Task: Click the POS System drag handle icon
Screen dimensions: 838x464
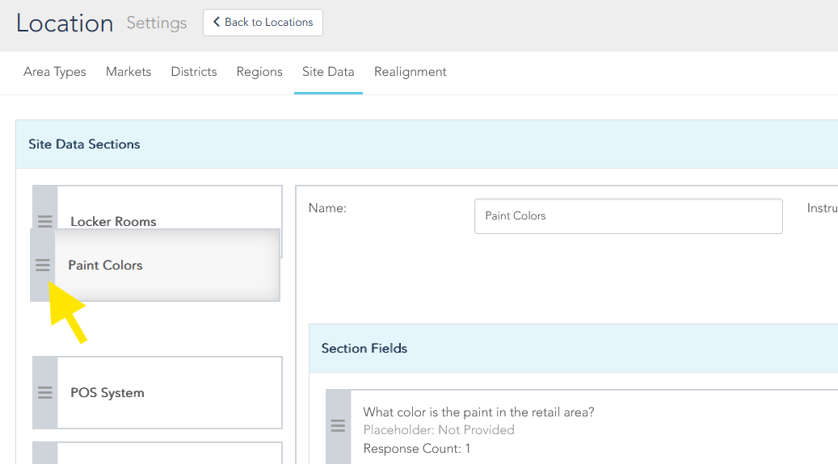Action: coord(45,393)
